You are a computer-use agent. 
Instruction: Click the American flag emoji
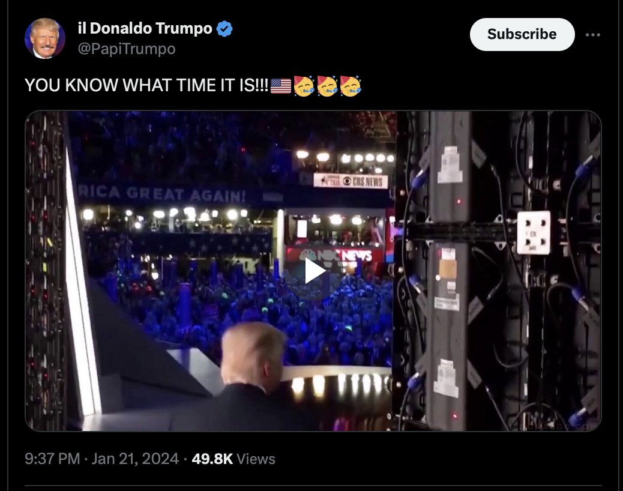[x=281, y=86]
